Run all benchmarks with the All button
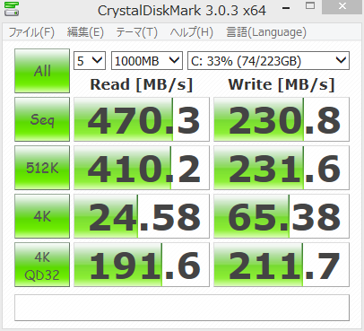The width and height of the screenshot is (364, 331). 42,71
